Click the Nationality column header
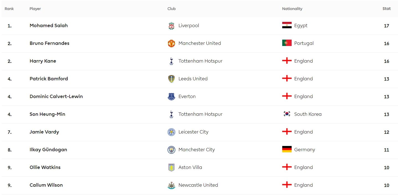Image resolution: width=398 pixels, height=195 pixels. [x=292, y=9]
